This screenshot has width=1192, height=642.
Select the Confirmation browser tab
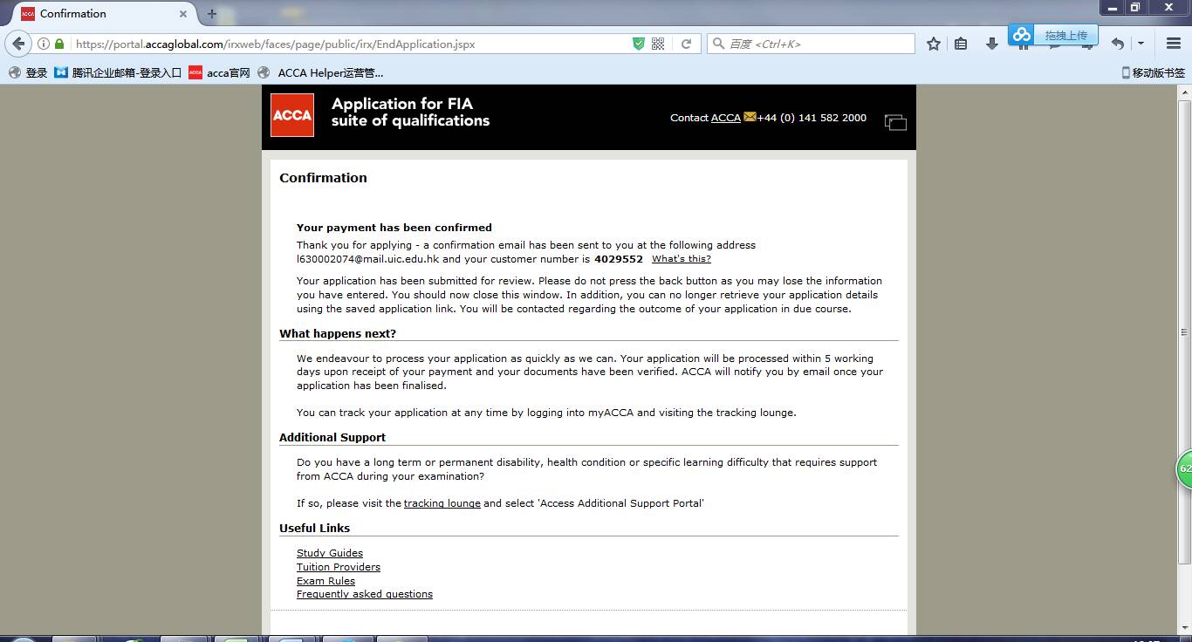pyautogui.click(x=96, y=14)
